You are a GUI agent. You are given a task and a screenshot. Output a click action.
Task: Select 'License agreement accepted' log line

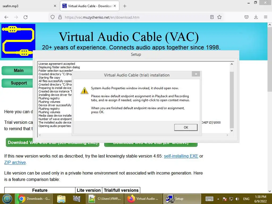(x=57, y=64)
